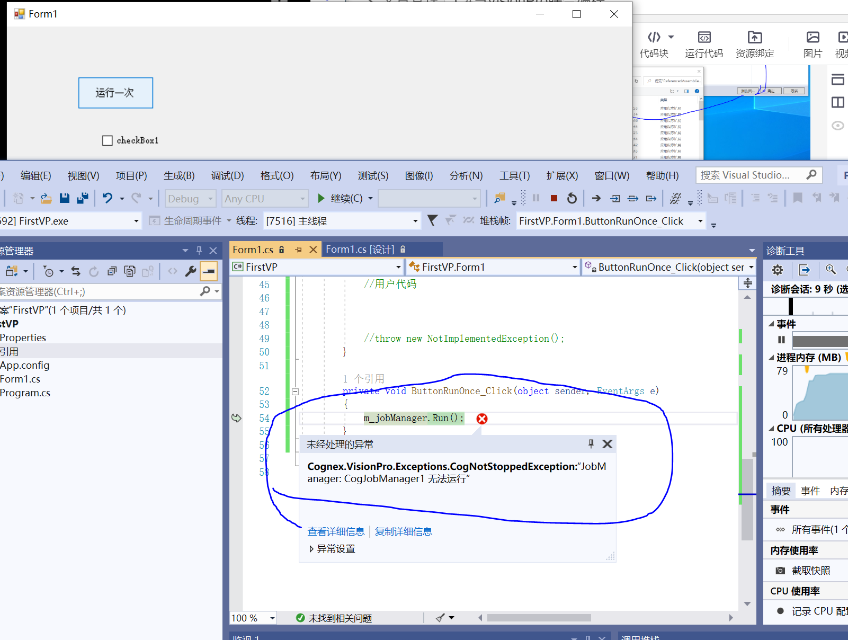
Task: Click the thread filter funnel icon
Action: 433,220
